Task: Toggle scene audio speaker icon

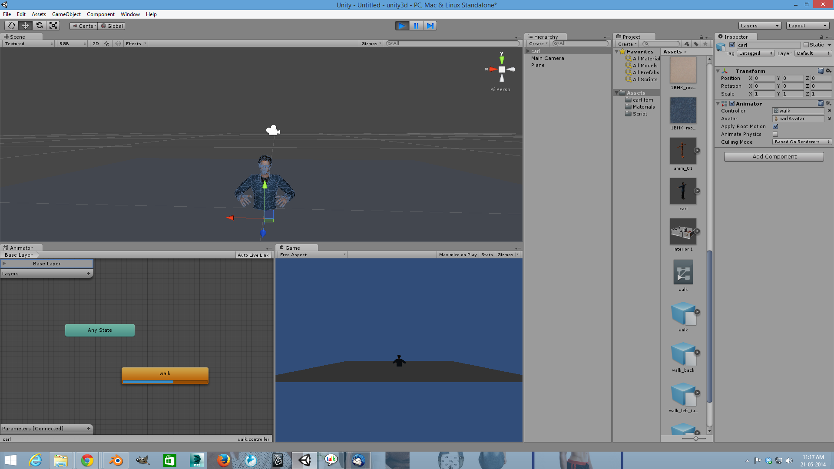Action: [118, 43]
